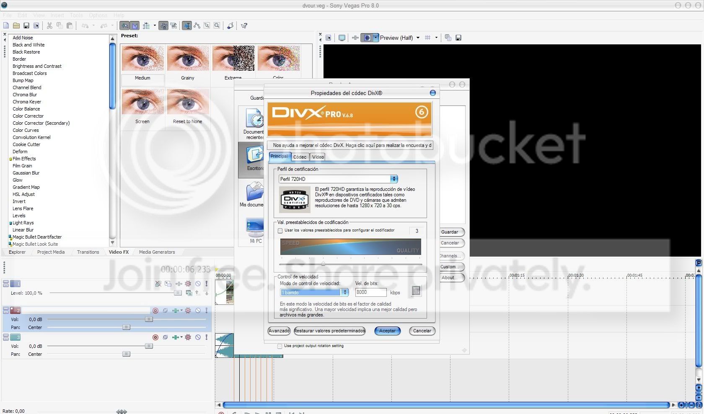Arm audio track 3 for recording
The height and width of the screenshot is (414, 704).
[x=155, y=337]
